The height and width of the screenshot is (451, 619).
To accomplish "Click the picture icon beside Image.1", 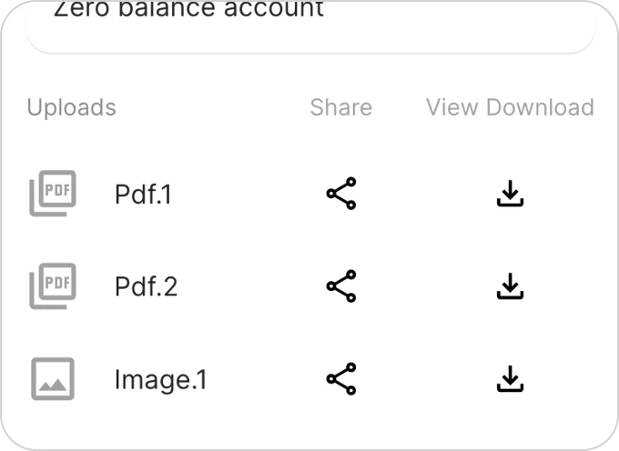I will 53,379.
